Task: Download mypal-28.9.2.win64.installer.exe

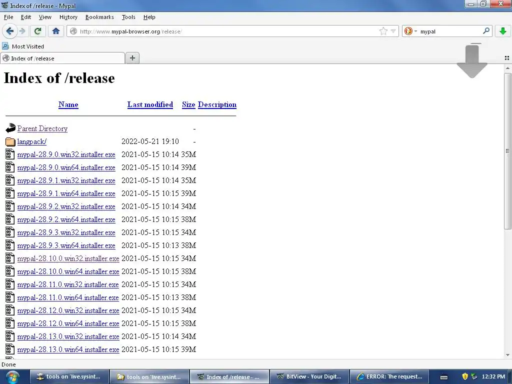Action: pos(66,219)
